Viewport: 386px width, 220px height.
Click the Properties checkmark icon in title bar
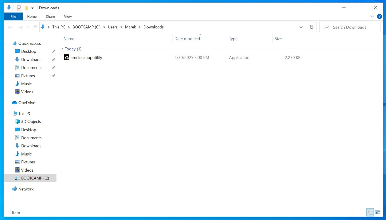pos(19,8)
